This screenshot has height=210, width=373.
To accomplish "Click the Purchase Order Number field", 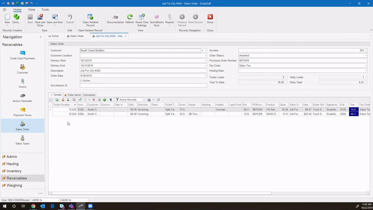I will point(303,61).
